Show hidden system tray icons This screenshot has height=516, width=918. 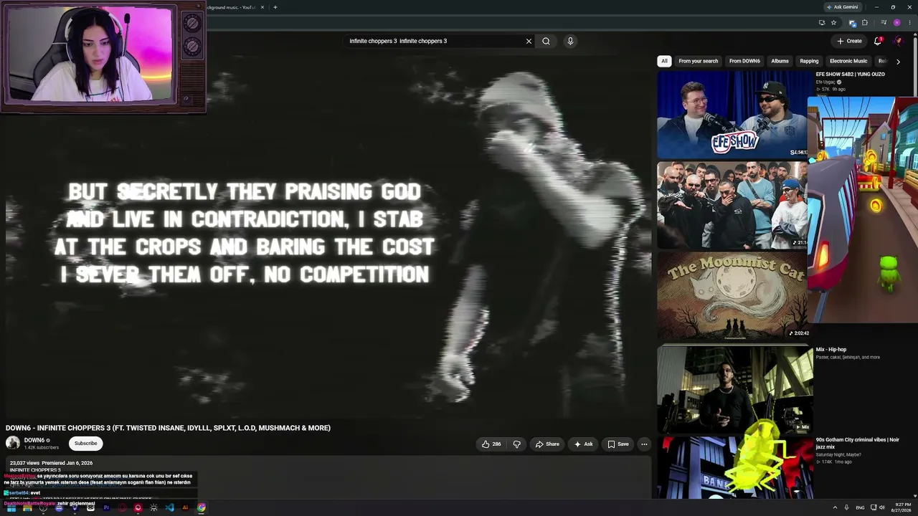[835, 507]
